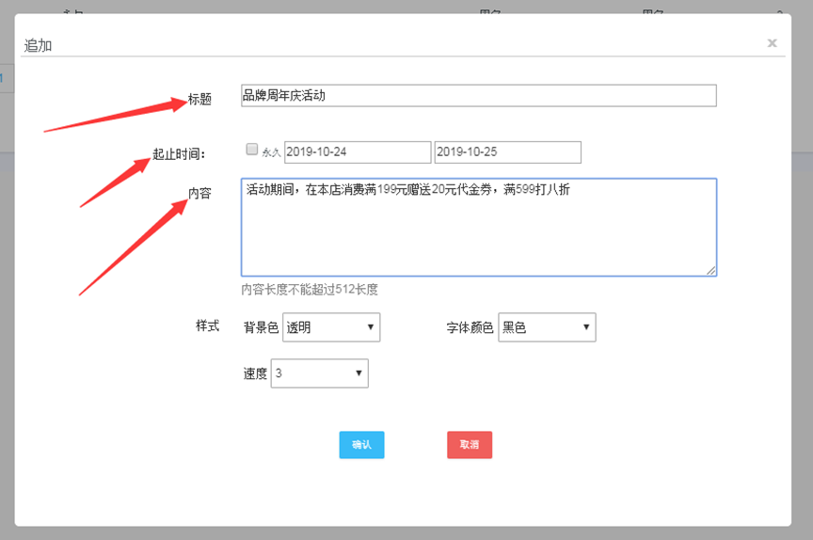Open the 字体颜色 dropdown showing 黑色
This screenshot has height=540, width=813.
point(547,327)
